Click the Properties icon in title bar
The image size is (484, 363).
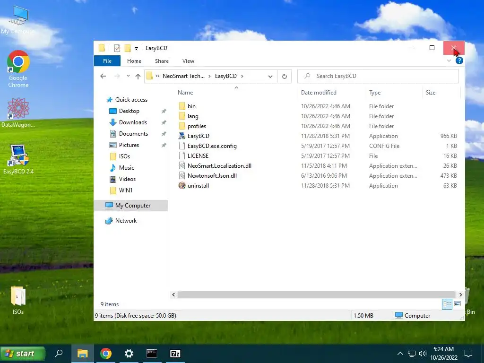pos(117,48)
